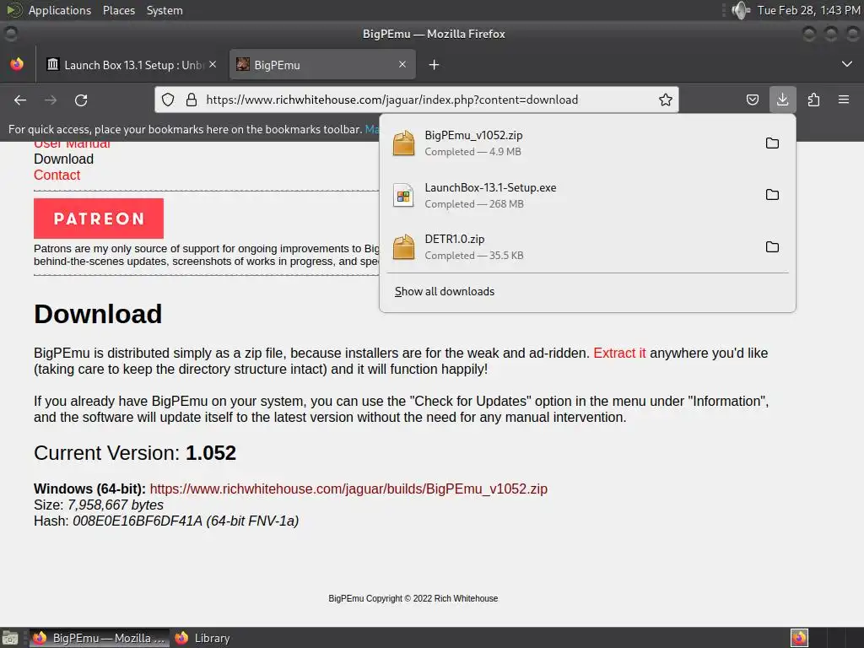Click the Firefox View icon
Image resolution: width=864 pixels, height=648 pixels.
[x=17, y=64]
